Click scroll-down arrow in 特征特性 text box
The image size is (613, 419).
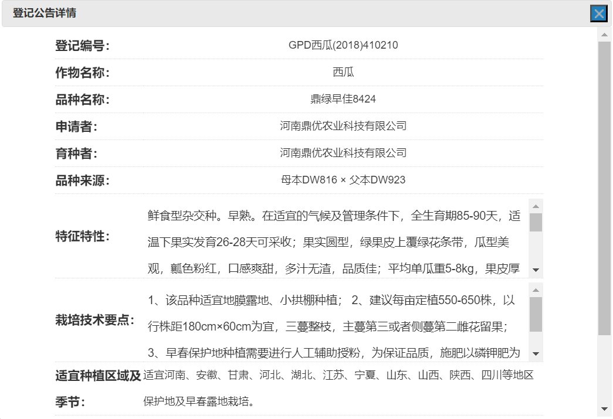click(x=536, y=270)
